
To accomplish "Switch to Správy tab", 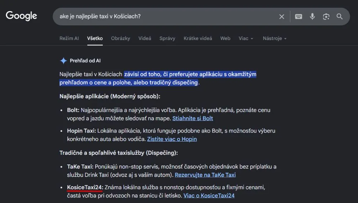I will point(167,38).
